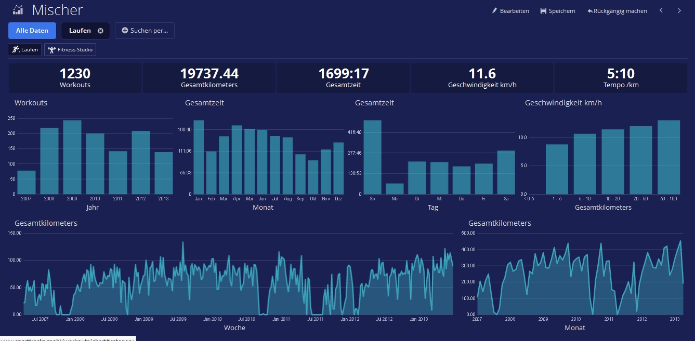695x341 pixels.
Task: Click the 2009 bar in Workouts chart
Action: [x=72, y=157]
